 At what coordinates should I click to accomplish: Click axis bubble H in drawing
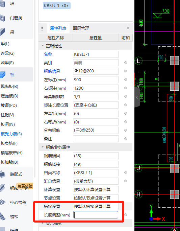point(138,194)
